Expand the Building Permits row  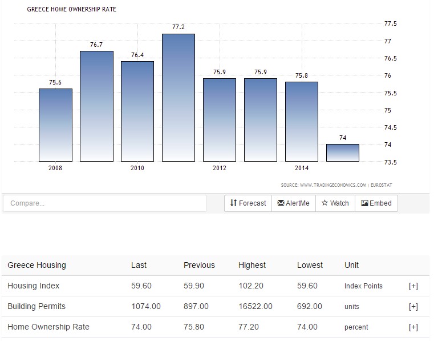[413, 307]
